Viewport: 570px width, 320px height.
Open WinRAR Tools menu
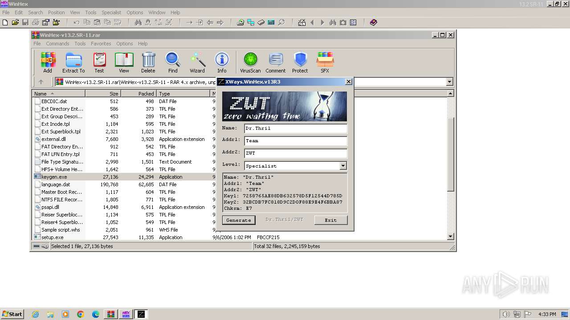point(80,44)
